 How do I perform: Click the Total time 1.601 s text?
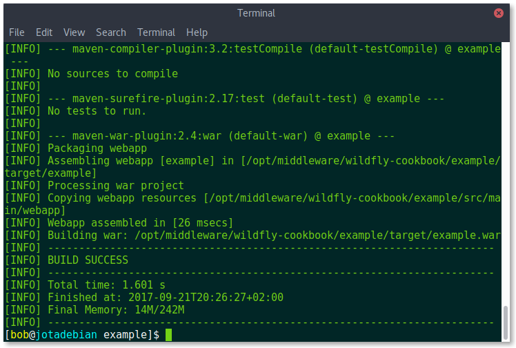click(x=106, y=284)
